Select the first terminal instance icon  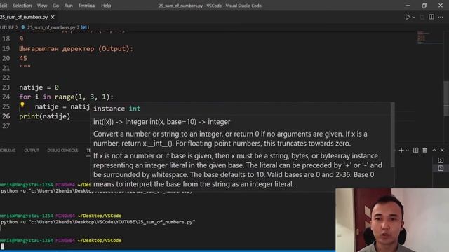pos(441,160)
